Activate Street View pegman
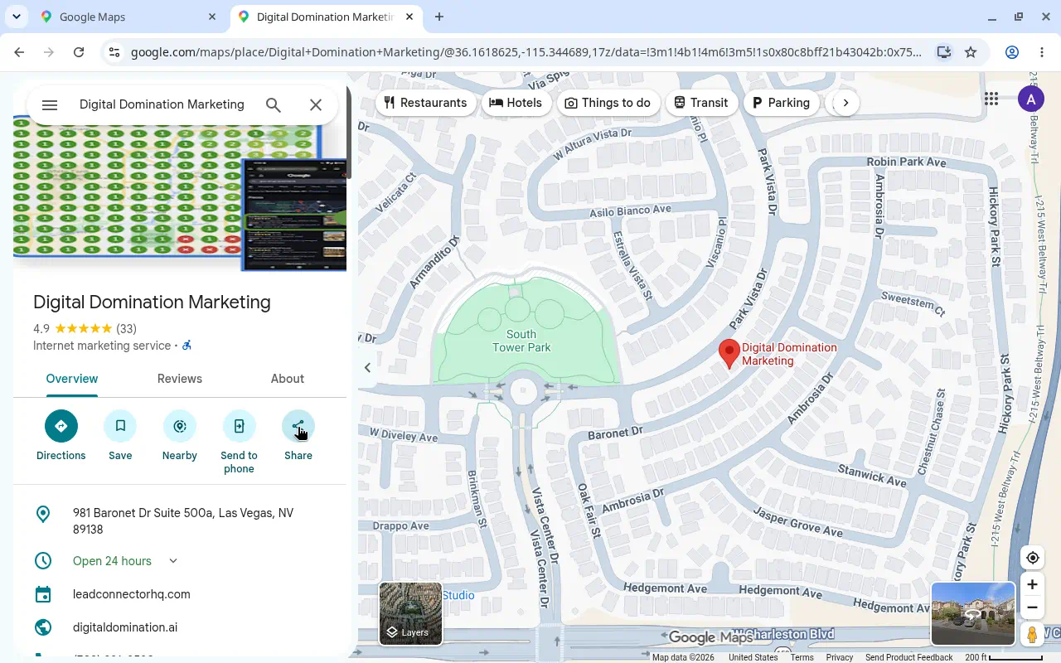The height and width of the screenshot is (663, 1061). click(1032, 635)
